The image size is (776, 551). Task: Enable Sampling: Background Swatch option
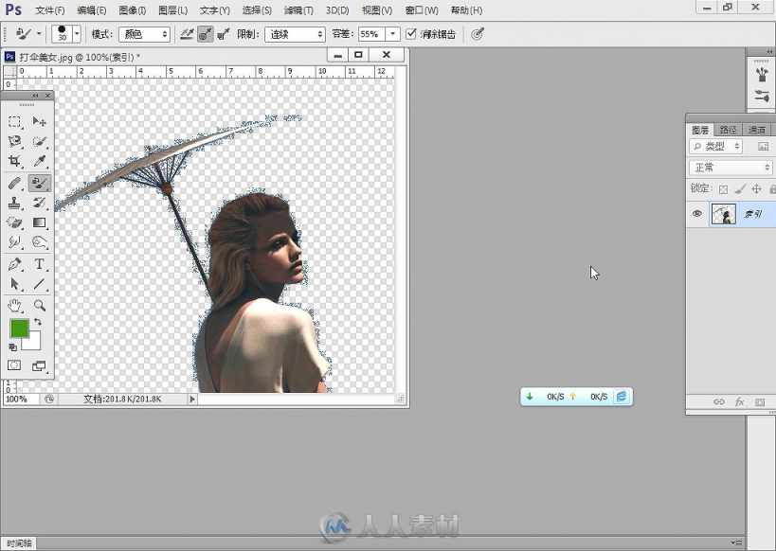coord(224,34)
